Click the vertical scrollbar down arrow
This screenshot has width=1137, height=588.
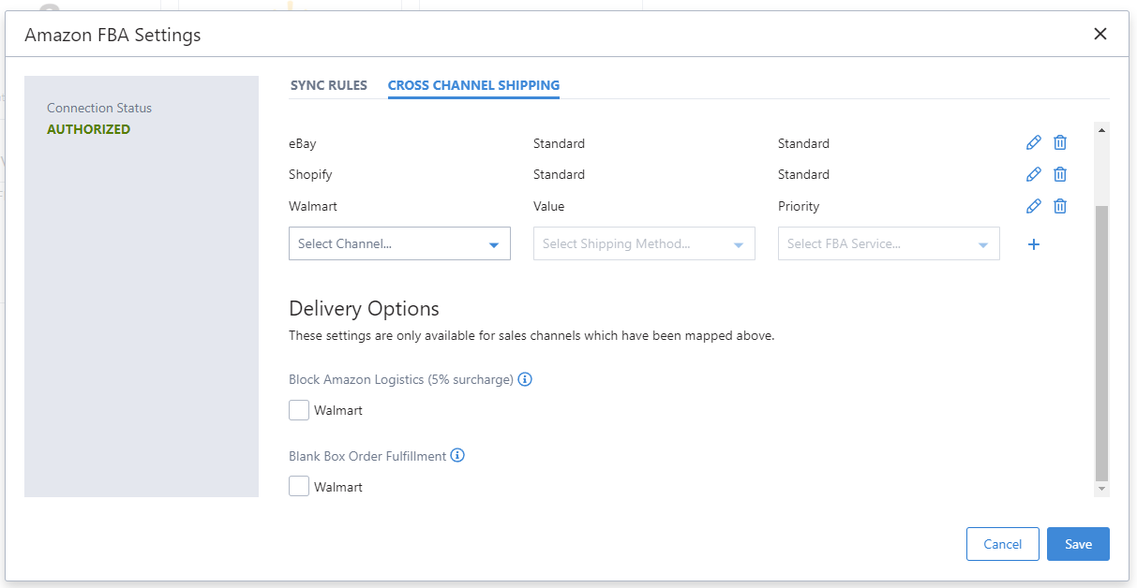pos(1101,489)
